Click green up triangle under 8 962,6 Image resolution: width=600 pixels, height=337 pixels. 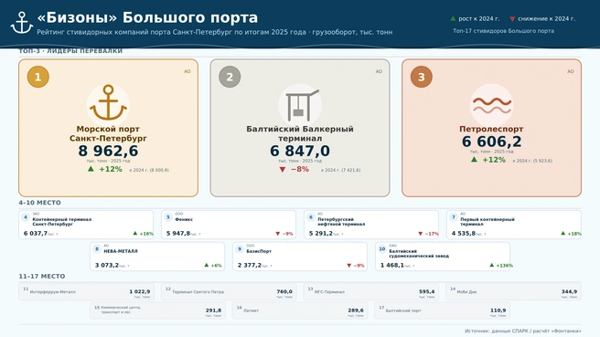[x=91, y=169]
